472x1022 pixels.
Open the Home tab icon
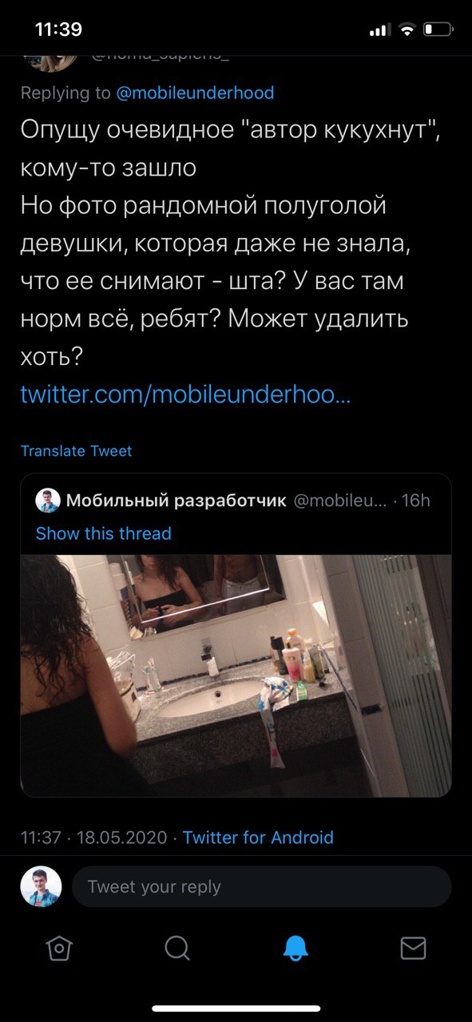point(59,948)
